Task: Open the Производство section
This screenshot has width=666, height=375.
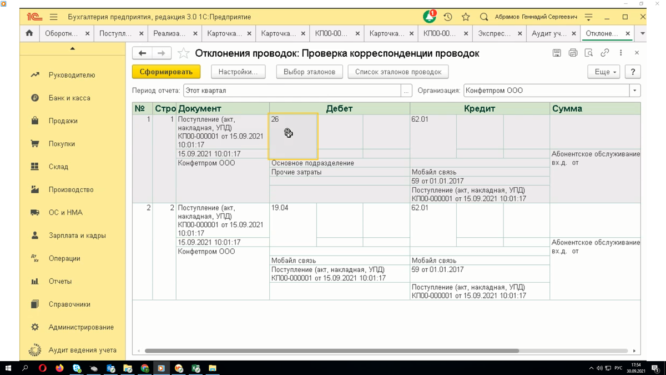Action: (x=72, y=189)
